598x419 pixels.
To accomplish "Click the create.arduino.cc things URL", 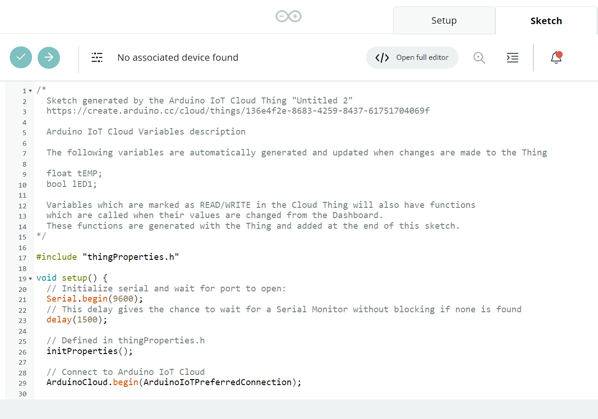I will coord(238,111).
